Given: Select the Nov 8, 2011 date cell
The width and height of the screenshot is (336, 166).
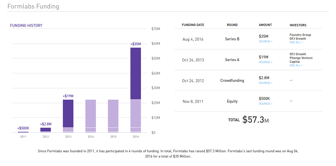Looking at the screenshot, I should tap(193, 102).
